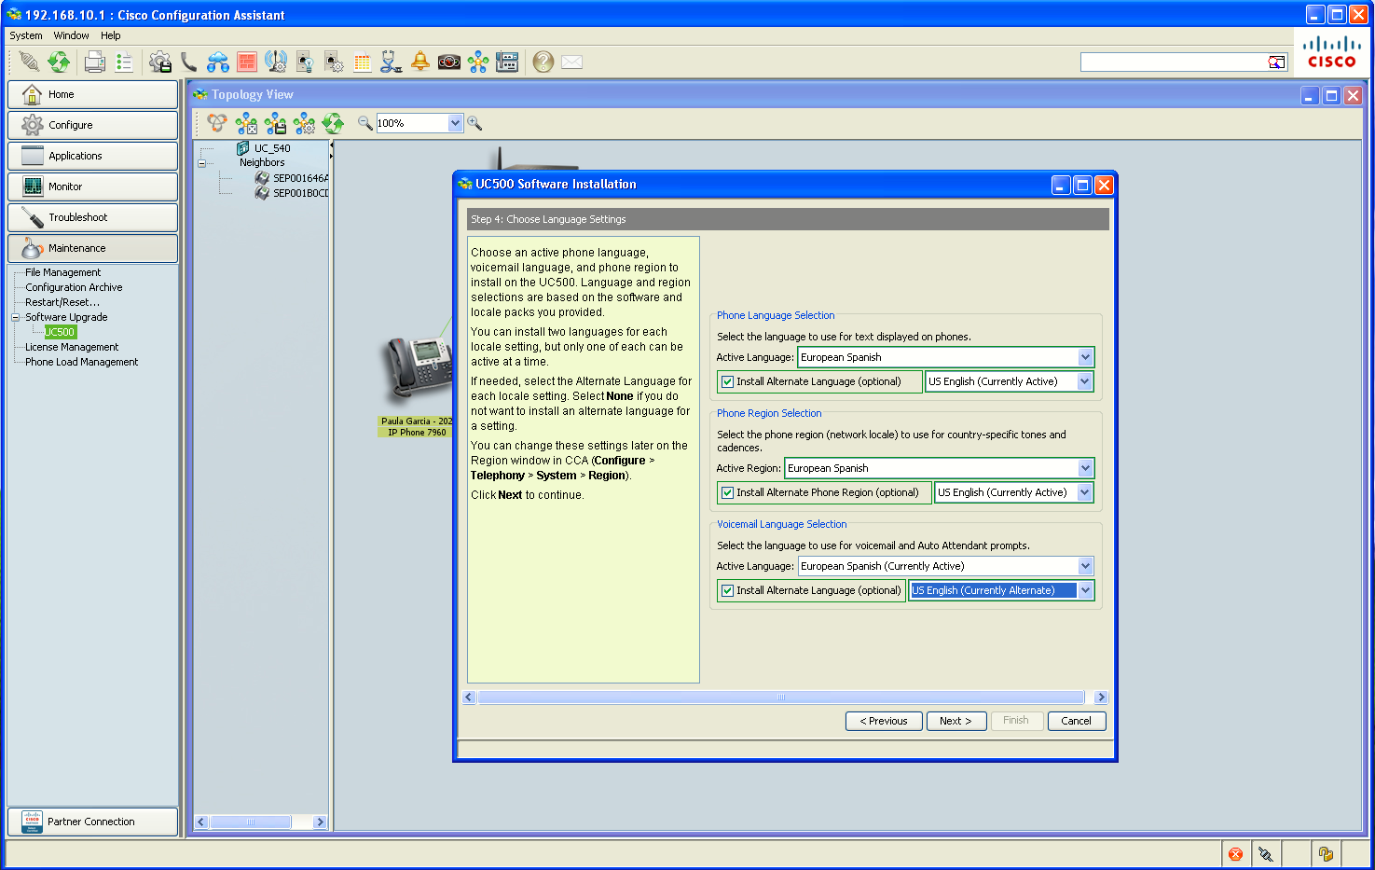
Task: Open Help question mark icon
Action: (x=543, y=62)
